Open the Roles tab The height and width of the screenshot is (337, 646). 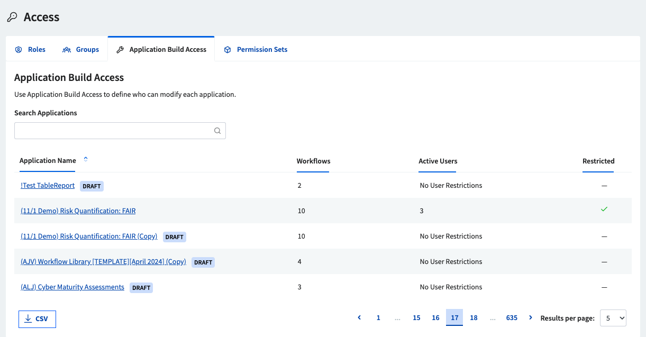click(x=31, y=50)
